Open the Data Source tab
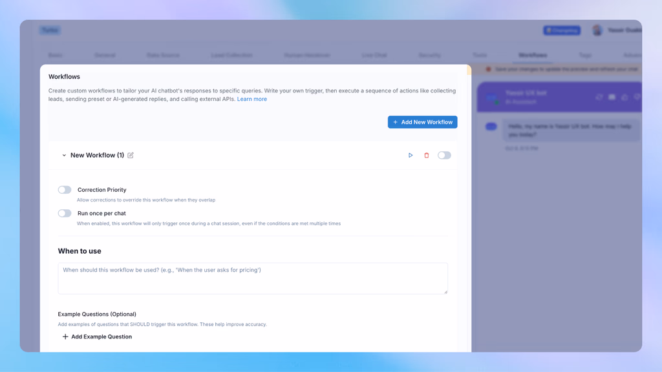The image size is (662, 372). pos(164,55)
